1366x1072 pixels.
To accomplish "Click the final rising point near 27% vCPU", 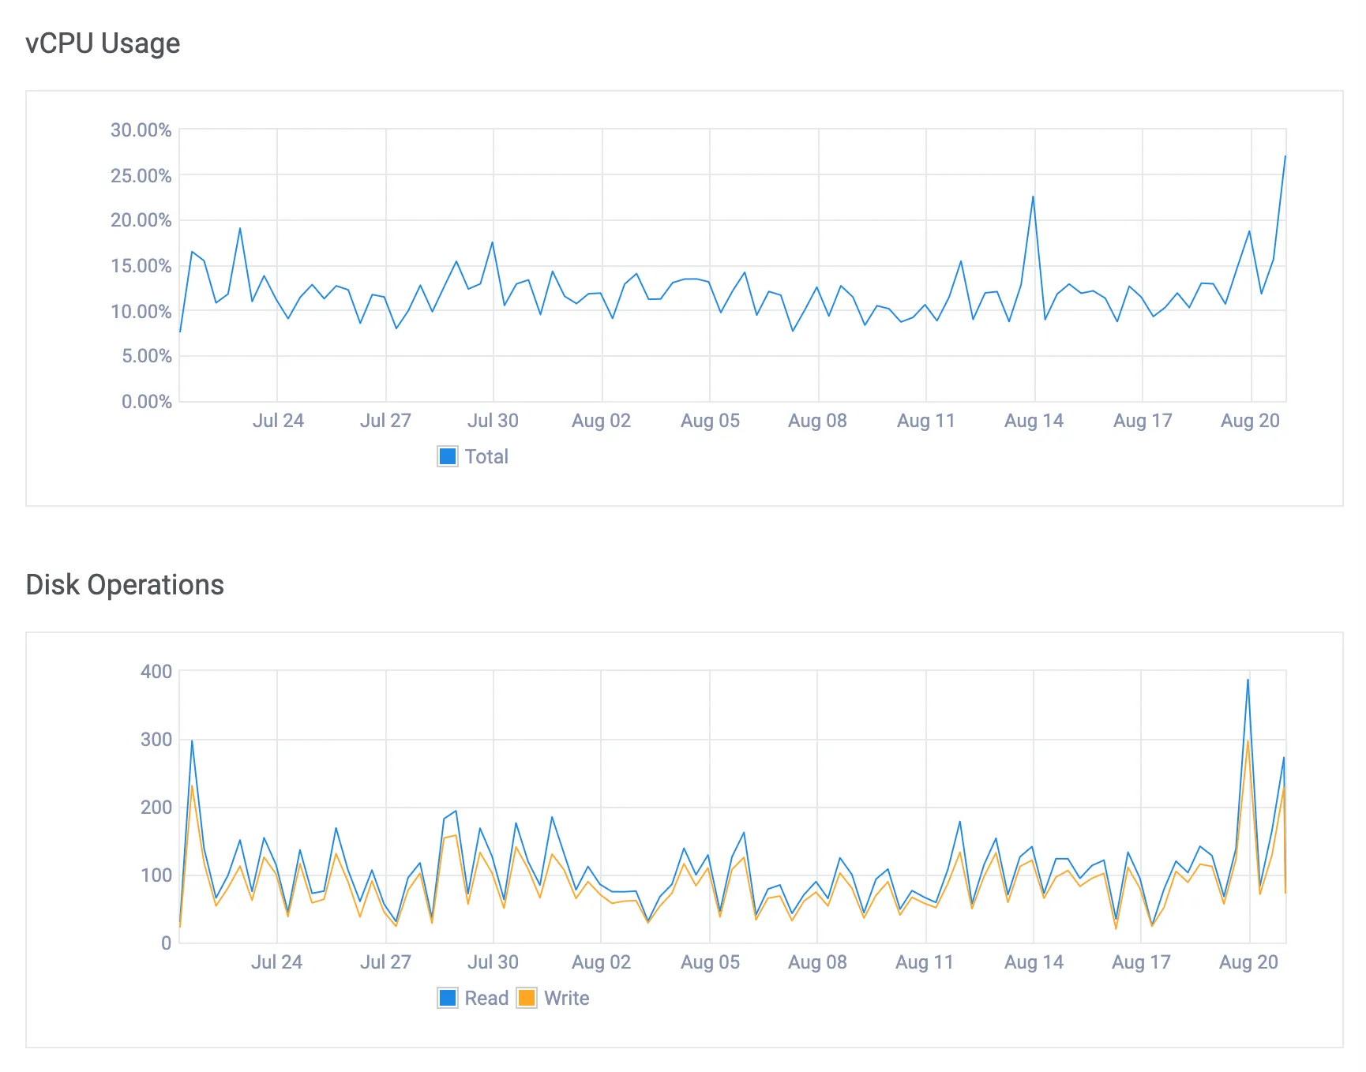I will pyautogui.click(x=1286, y=157).
